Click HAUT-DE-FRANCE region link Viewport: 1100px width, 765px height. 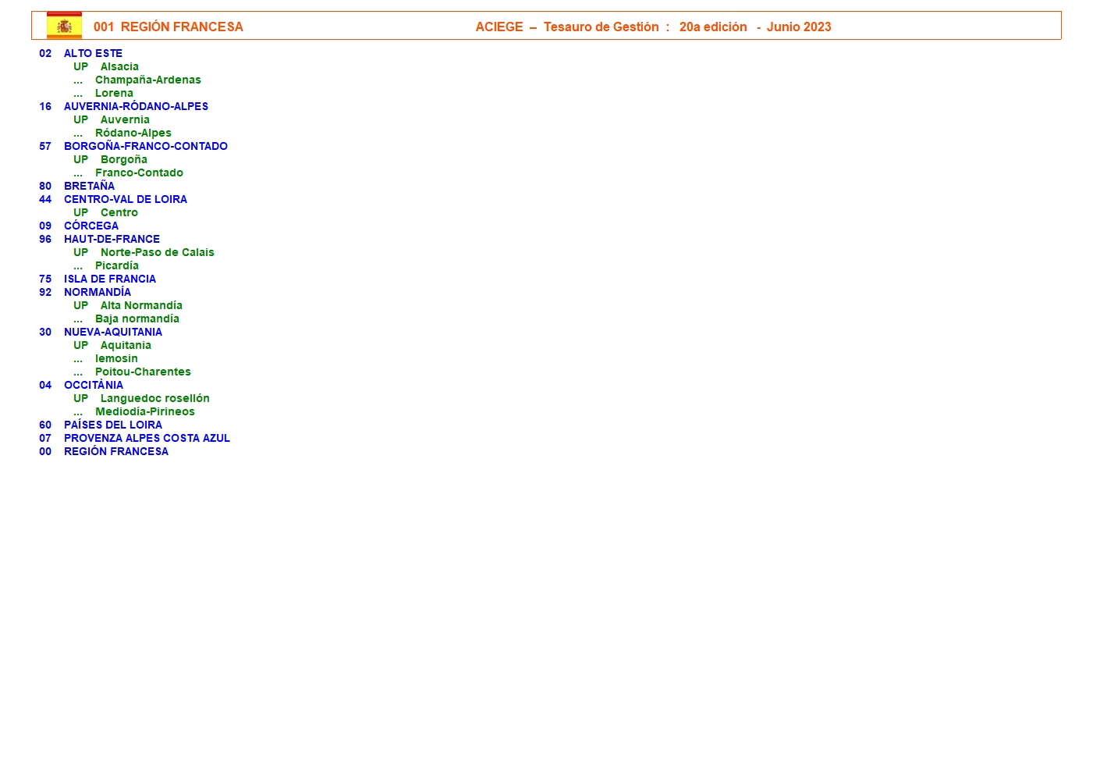point(112,239)
